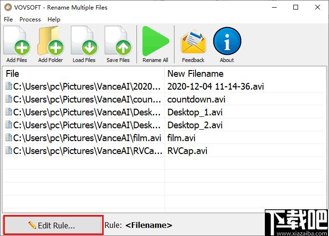Start renaming with the green Rename All icon

(x=155, y=41)
